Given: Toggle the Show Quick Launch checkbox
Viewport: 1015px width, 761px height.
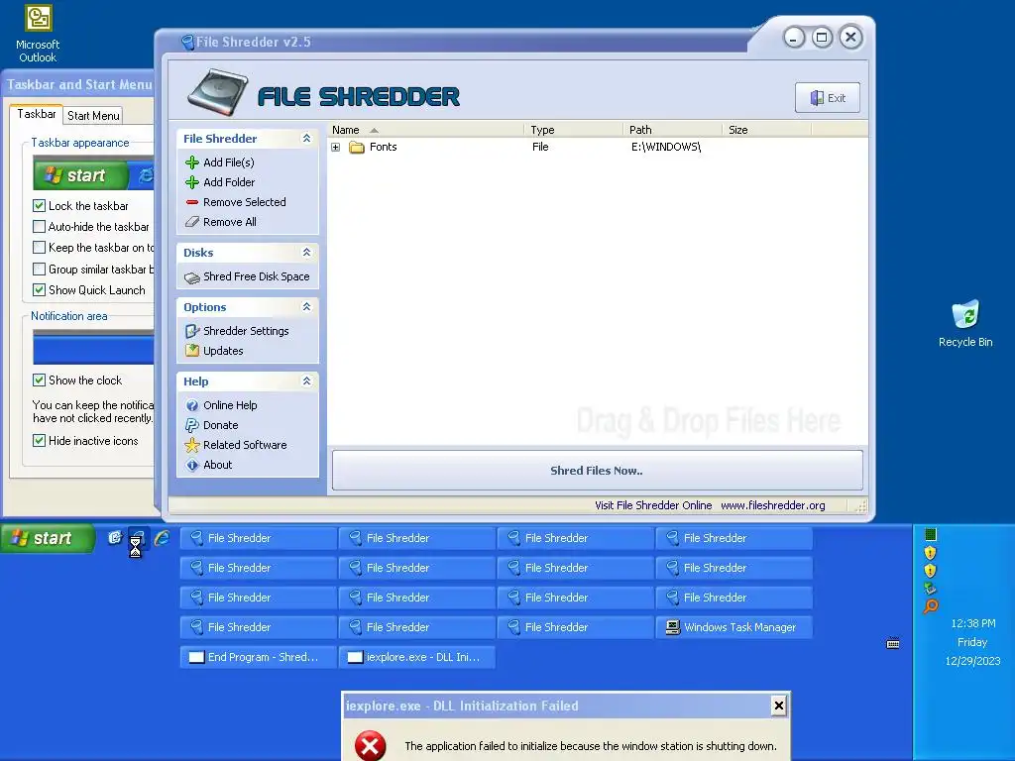Looking at the screenshot, I should [39, 290].
